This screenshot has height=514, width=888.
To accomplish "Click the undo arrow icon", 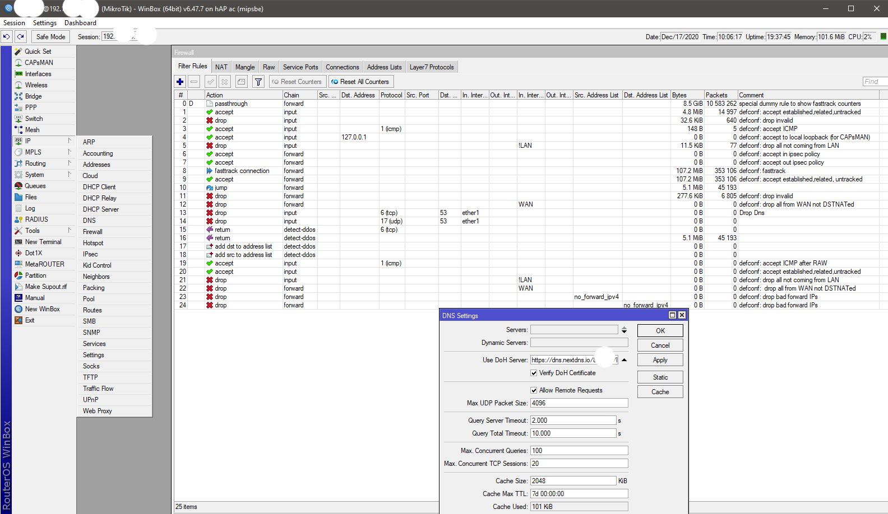I will (x=6, y=36).
